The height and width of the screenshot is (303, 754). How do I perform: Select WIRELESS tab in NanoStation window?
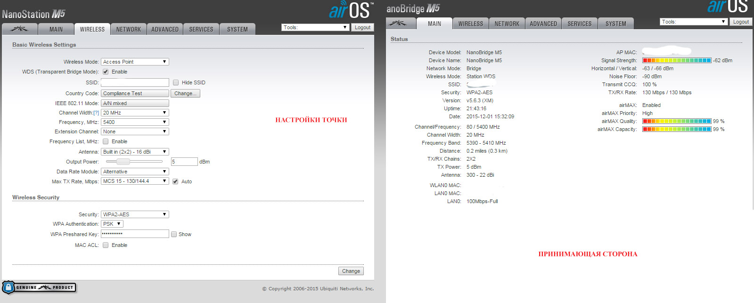click(x=92, y=29)
